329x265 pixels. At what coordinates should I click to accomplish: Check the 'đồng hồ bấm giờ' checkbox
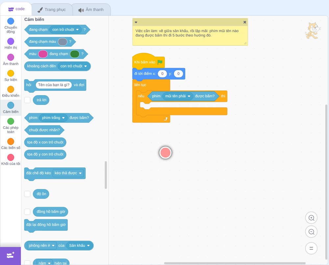point(27,212)
